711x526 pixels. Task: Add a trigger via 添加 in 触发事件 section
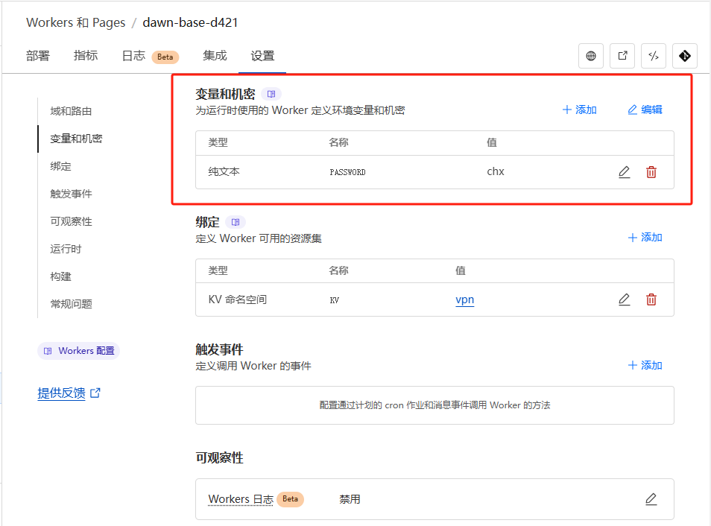pyautogui.click(x=645, y=366)
